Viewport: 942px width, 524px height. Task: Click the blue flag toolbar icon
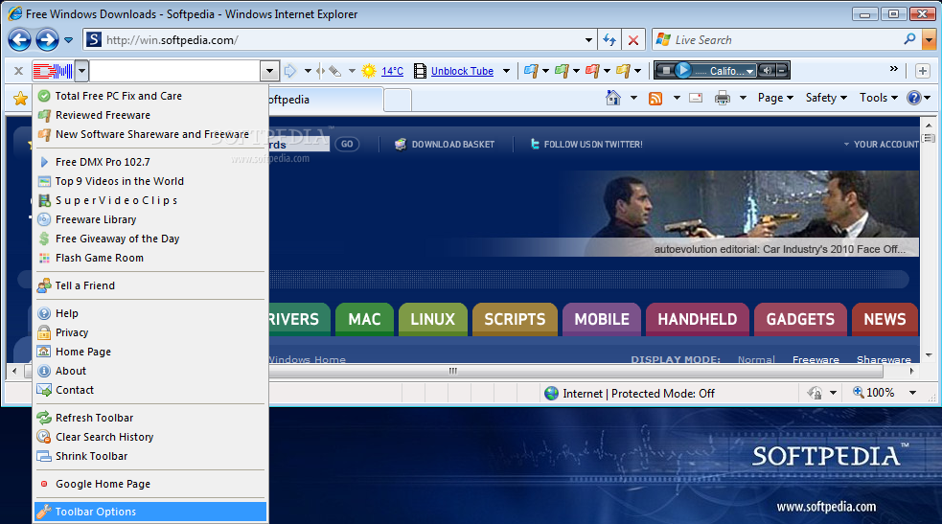pos(531,71)
